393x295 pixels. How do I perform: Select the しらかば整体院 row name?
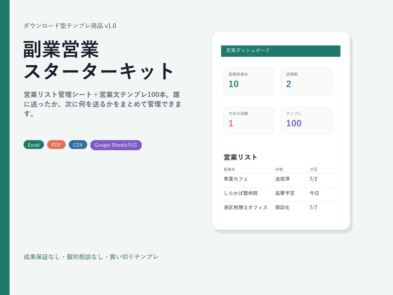click(241, 193)
